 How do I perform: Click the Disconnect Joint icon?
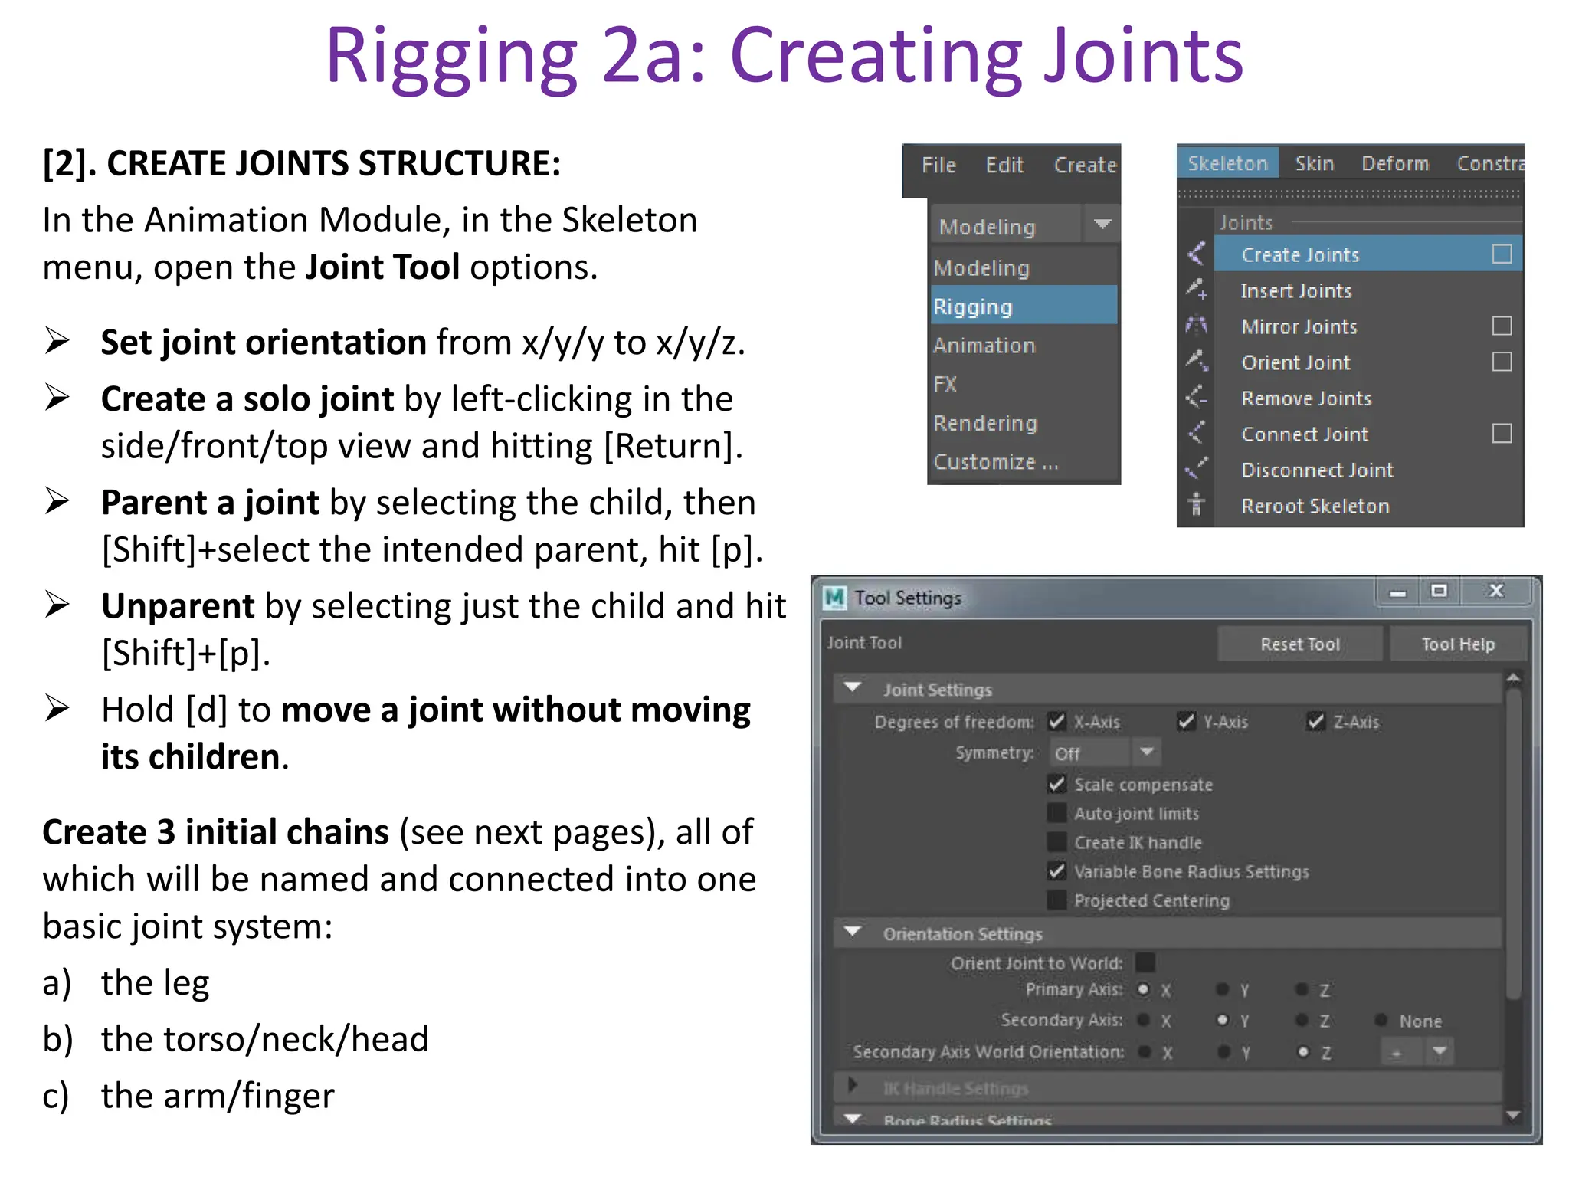1196,469
